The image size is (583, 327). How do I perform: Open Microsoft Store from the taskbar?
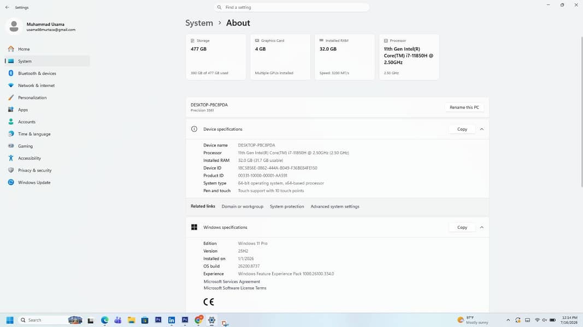pyautogui.click(x=145, y=320)
